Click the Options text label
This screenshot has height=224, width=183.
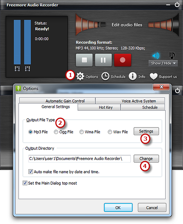click(x=92, y=77)
